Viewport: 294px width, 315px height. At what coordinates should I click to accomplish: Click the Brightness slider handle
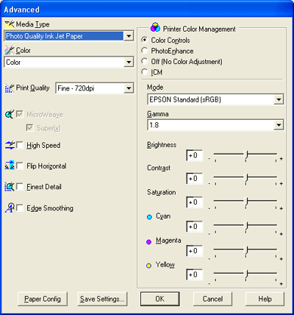click(247, 155)
